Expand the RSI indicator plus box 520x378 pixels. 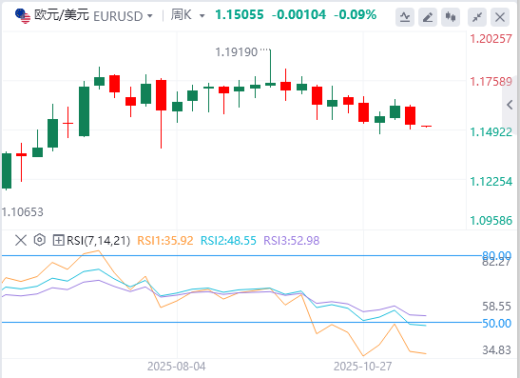coord(58,240)
